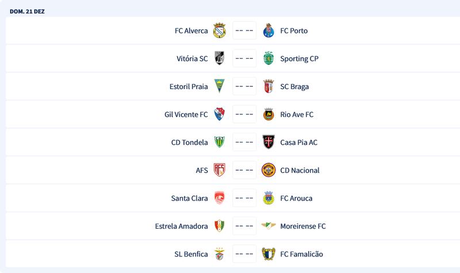460x273 pixels.
Task: Click the Estoril Praia club crest
Action: [219, 87]
